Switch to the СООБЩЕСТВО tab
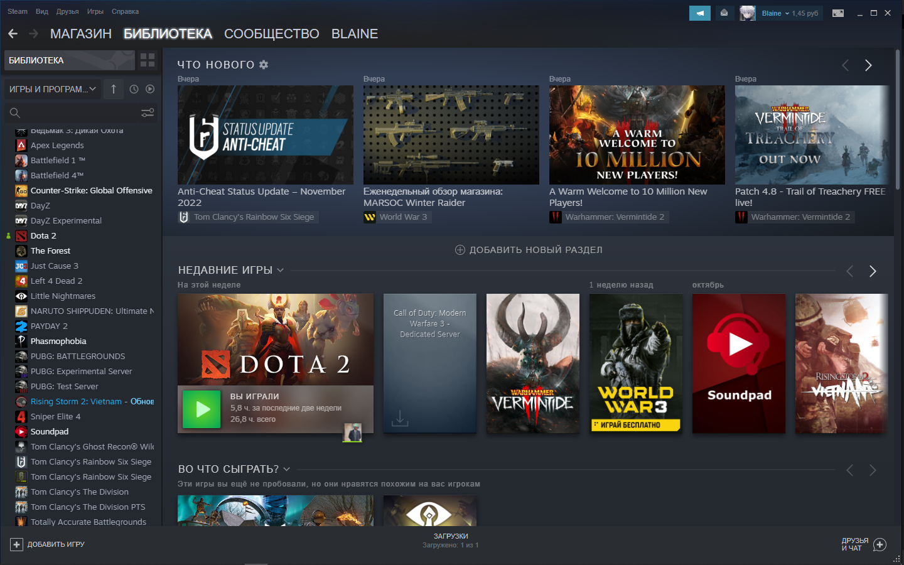The height and width of the screenshot is (565, 904). click(x=272, y=34)
